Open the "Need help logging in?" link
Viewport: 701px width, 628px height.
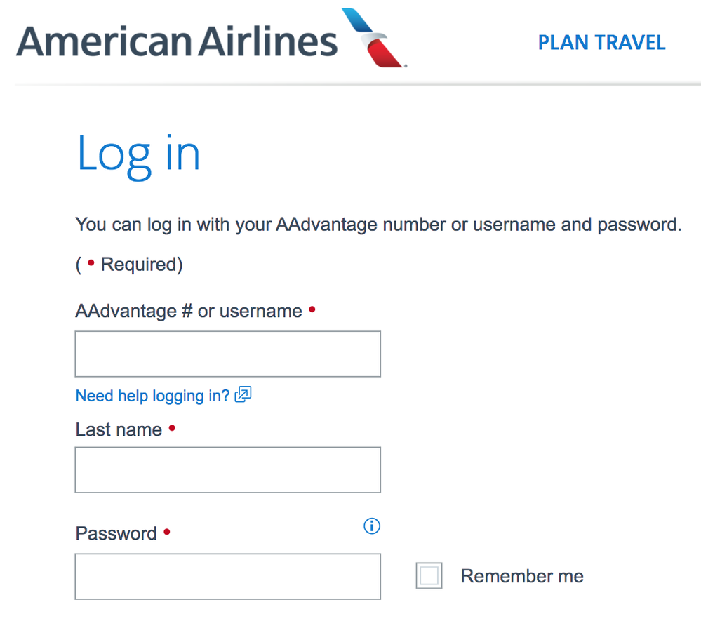[x=152, y=396]
